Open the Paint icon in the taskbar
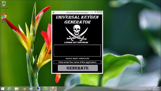The width and height of the screenshot is (161, 91). (x=31, y=89)
